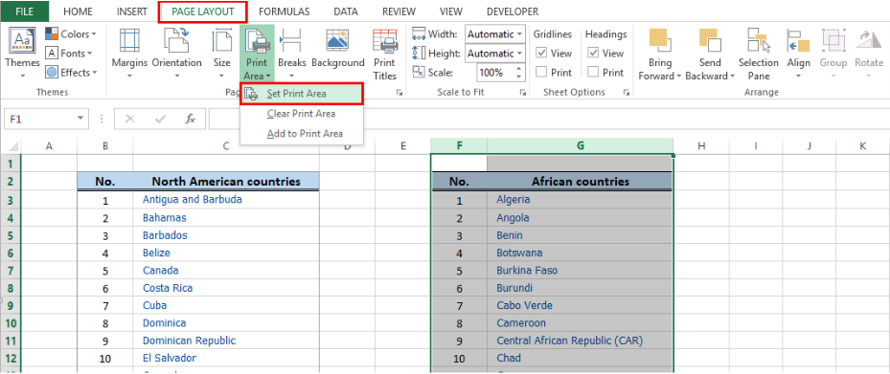Viewport: 890px width, 374px height.
Task: Open theme Fonts options
Action: 69,54
